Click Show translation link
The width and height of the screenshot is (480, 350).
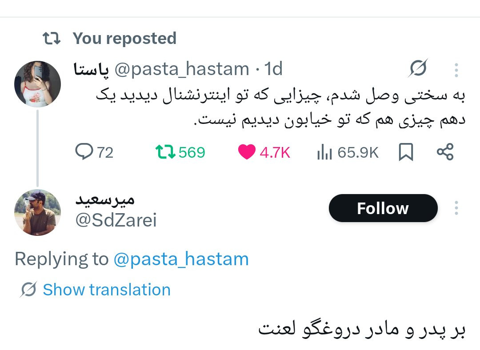pos(107,290)
